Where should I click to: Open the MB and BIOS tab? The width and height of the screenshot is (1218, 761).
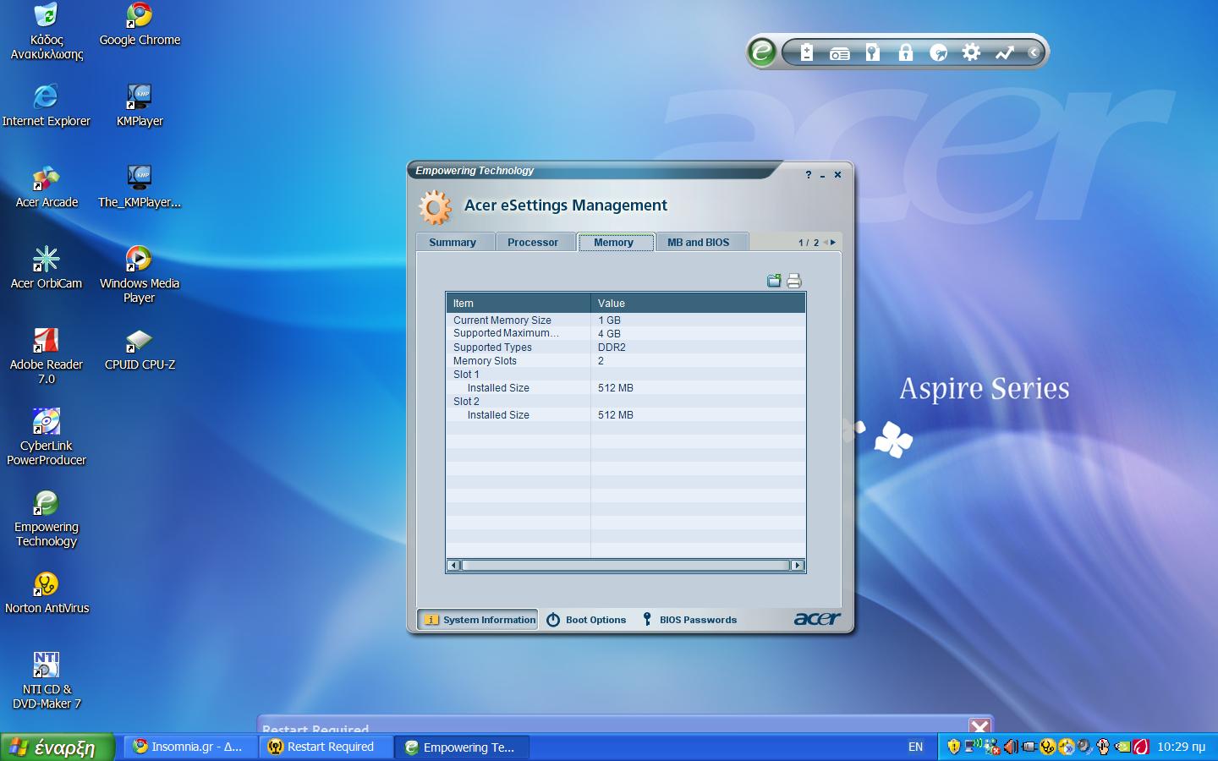(698, 243)
